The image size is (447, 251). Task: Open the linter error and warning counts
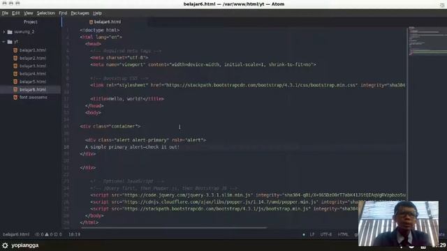pyautogui.click(x=48, y=234)
